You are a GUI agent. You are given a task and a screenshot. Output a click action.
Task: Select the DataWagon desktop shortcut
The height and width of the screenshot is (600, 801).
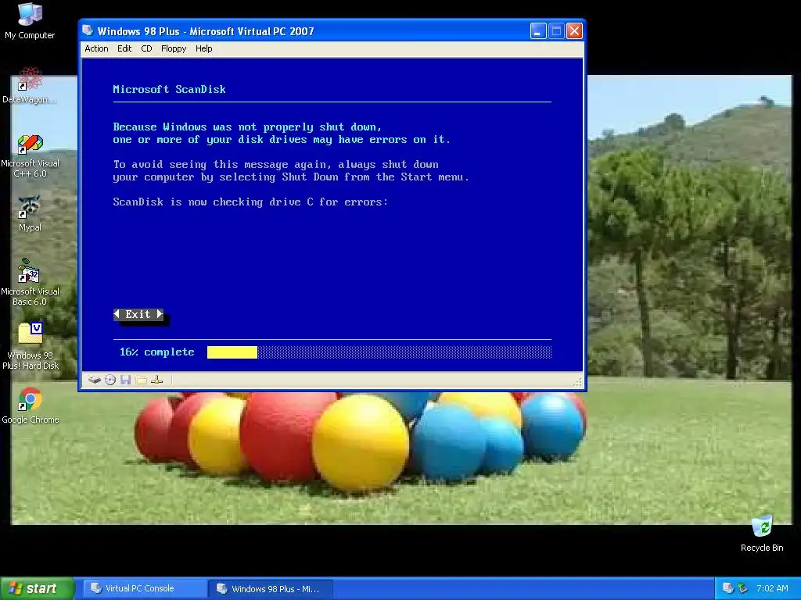tap(30, 85)
